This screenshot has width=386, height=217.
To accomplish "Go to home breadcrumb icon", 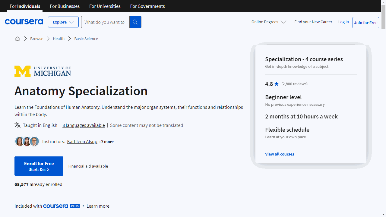I will [17, 39].
